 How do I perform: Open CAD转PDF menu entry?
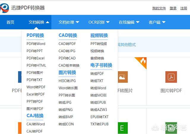67,44
